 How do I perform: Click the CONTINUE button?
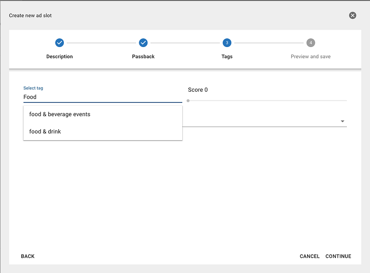tap(338, 256)
